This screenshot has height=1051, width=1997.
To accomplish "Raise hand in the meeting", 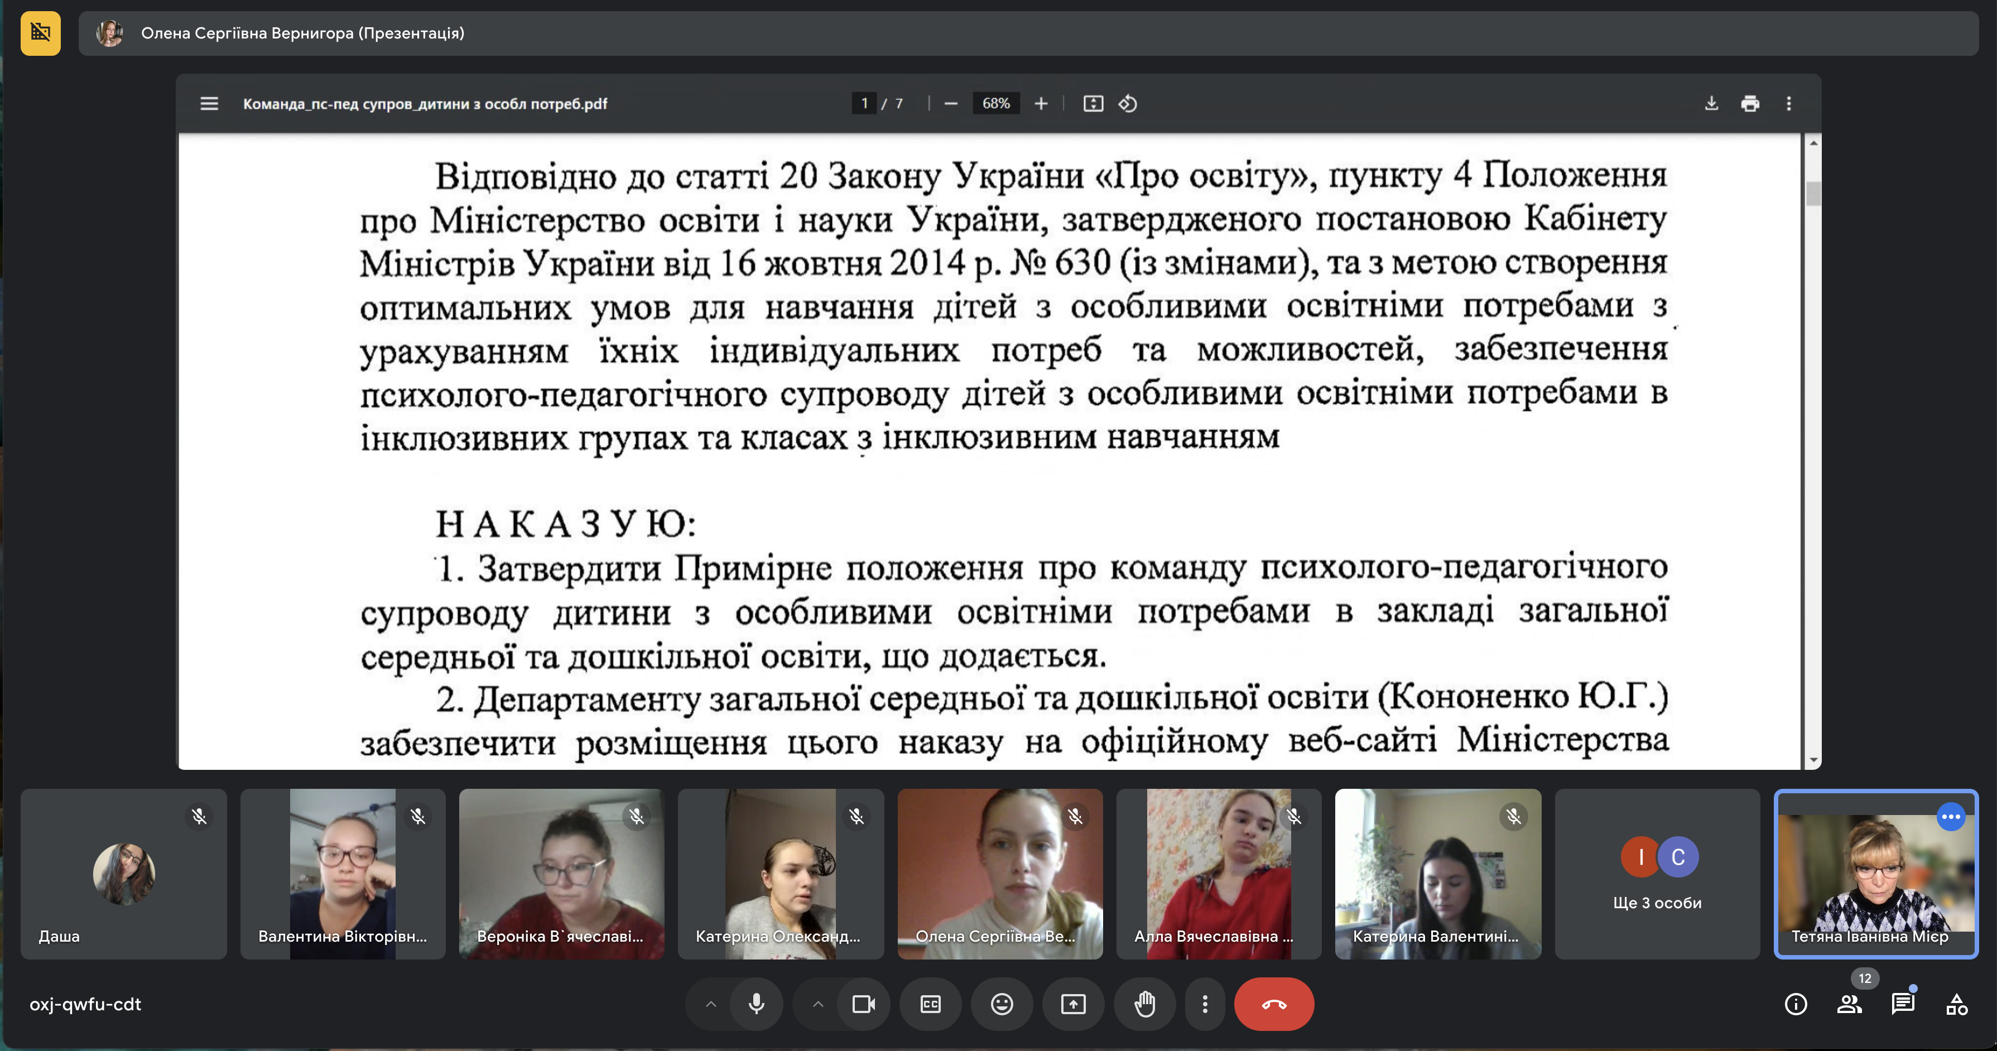I will [1144, 1005].
